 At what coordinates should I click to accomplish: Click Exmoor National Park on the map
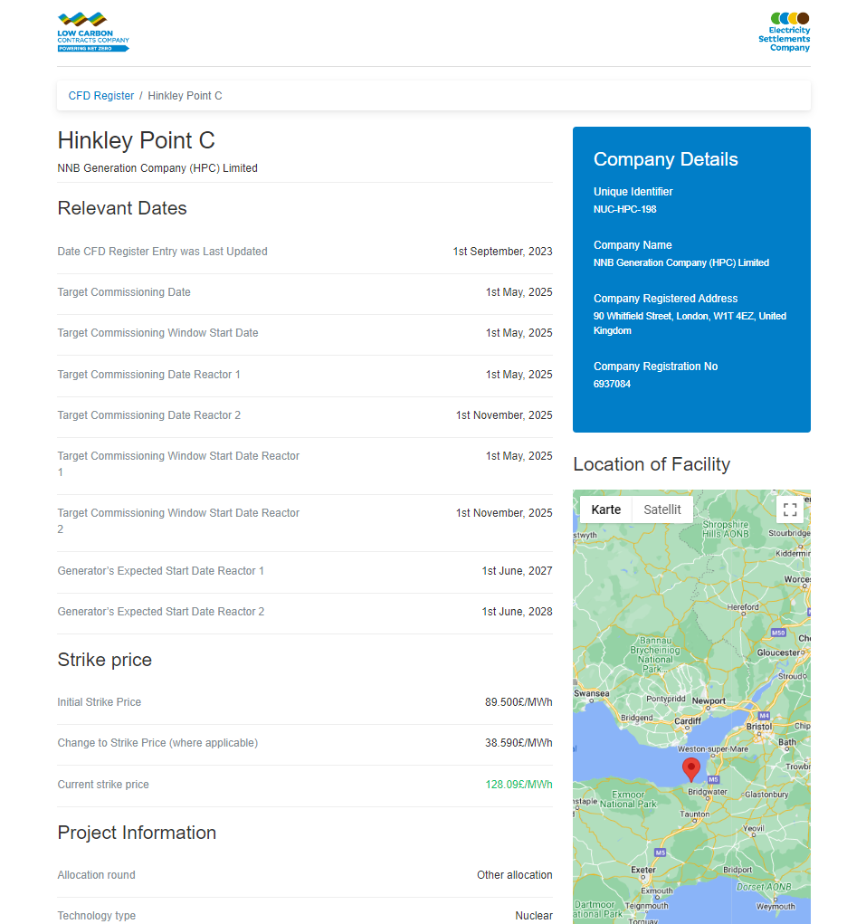[628, 799]
